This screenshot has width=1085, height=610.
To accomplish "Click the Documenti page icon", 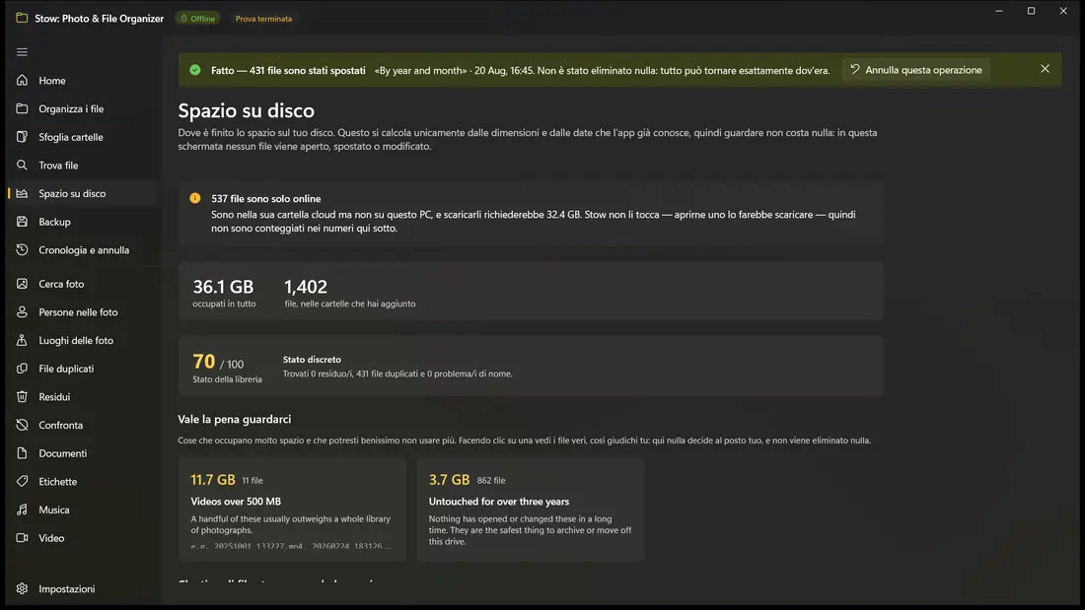I will 22,453.
